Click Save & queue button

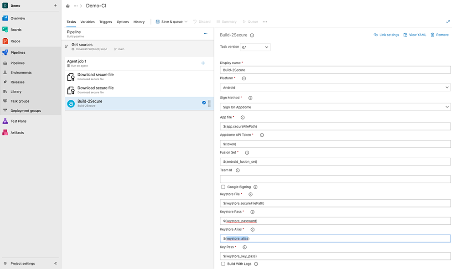[169, 21]
